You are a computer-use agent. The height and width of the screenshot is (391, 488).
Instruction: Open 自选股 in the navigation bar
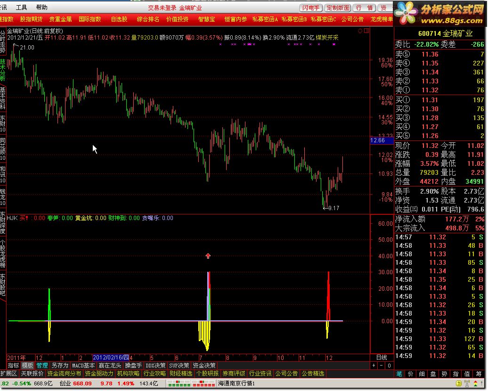[119, 19]
